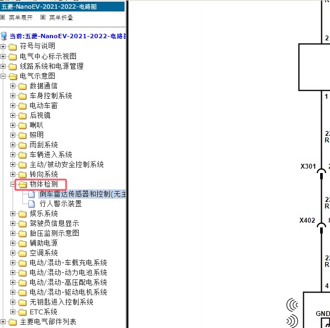Click the computer icon beside 当前:五菱-NanoEV
The height and width of the screenshot is (328, 330).
pos(4,36)
